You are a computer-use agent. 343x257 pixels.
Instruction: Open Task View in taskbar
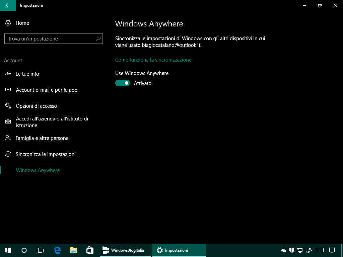[40, 250]
